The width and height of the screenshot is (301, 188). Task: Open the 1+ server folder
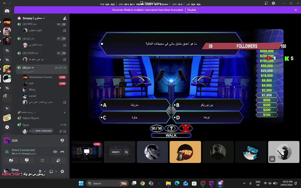pos(7,108)
